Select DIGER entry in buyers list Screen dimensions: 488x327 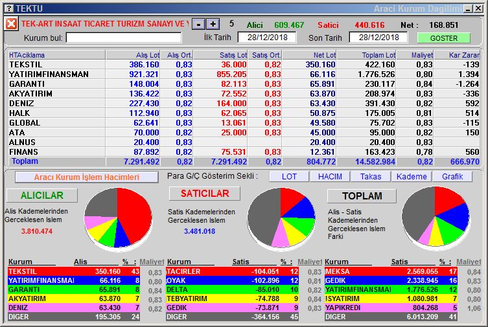74,317
